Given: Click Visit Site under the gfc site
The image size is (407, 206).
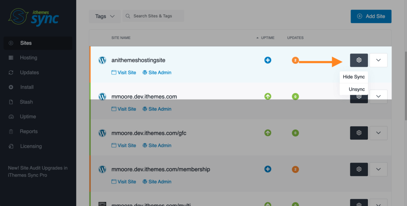Looking at the screenshot, I should [x=124, y=146].
